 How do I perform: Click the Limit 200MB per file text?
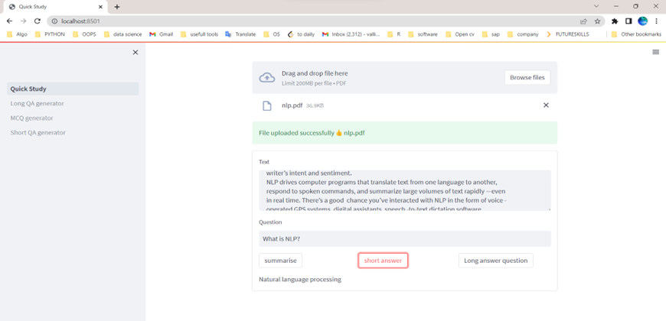tap(314, 83)
